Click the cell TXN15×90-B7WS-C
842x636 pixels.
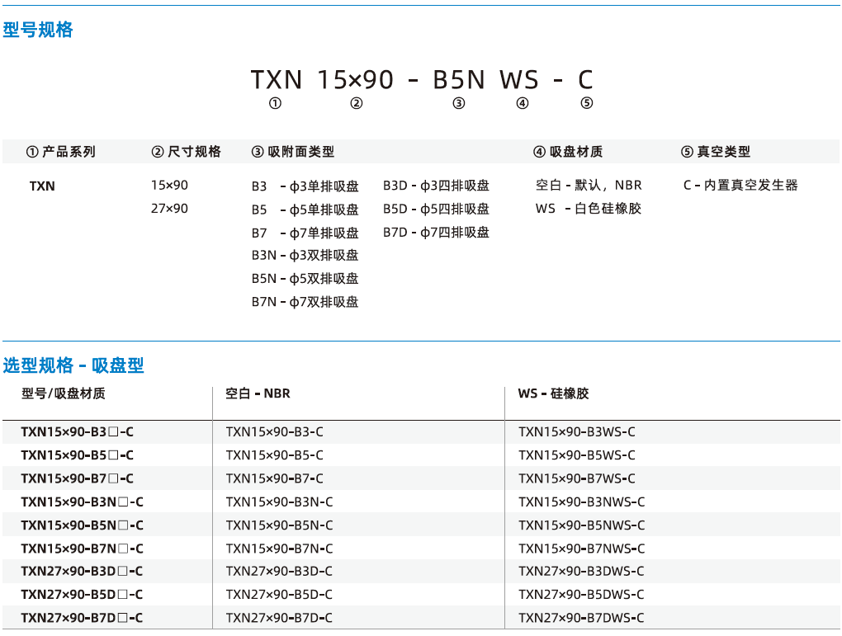pos(577,478)
